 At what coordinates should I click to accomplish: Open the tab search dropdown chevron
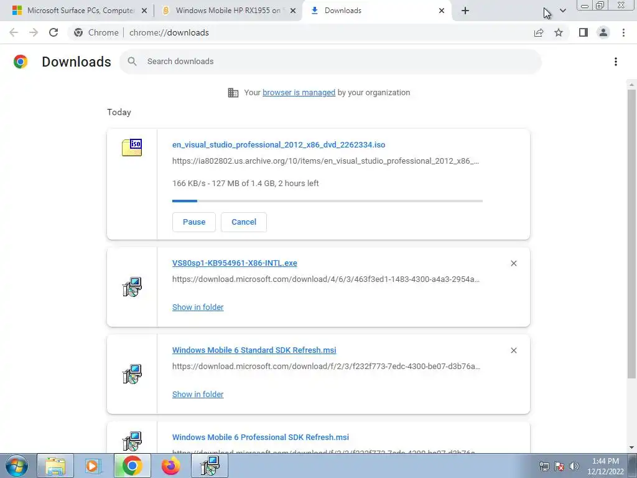point(562,11)
